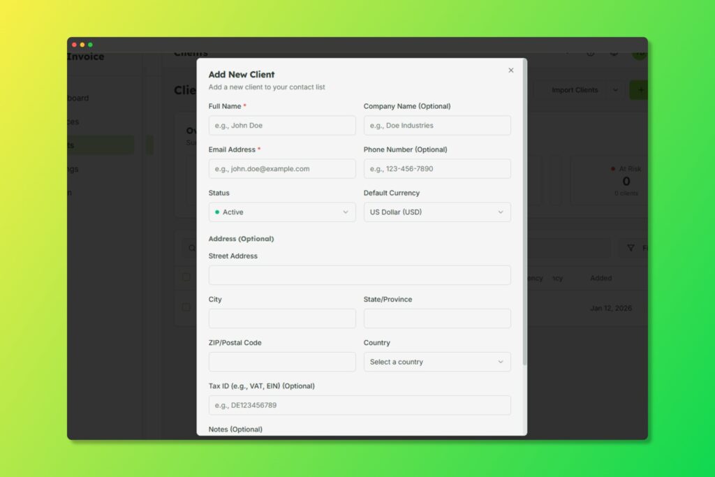
Task: Focus the Full Name input field
Action: click(x=282, y=126)
